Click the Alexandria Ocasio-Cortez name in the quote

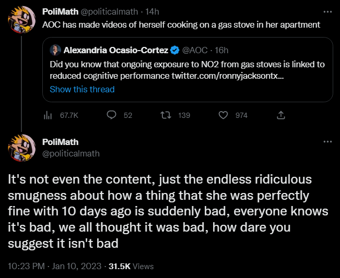[x=115, y=50]
